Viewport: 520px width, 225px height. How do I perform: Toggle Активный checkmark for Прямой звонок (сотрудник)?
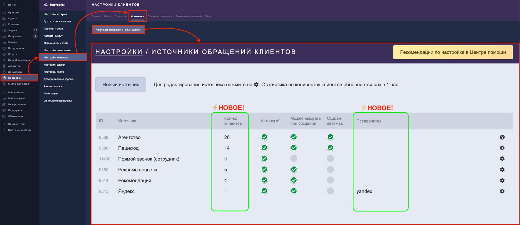pyautogui.click(x=264, y=159)
